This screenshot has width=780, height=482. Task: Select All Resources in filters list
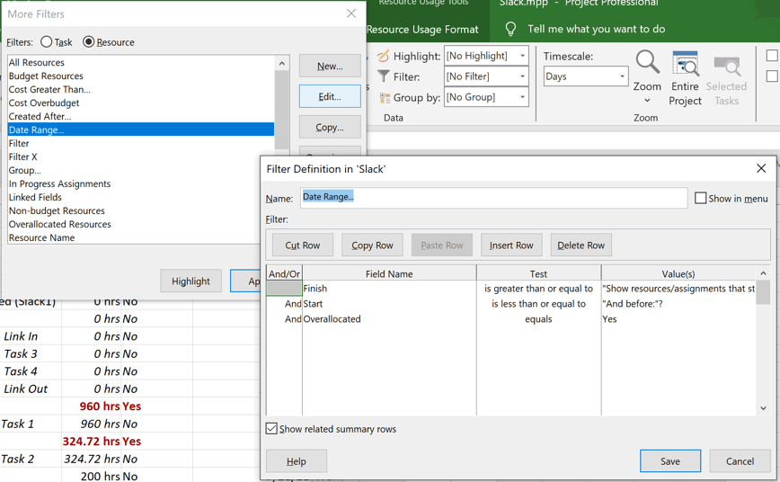[141, 62]
